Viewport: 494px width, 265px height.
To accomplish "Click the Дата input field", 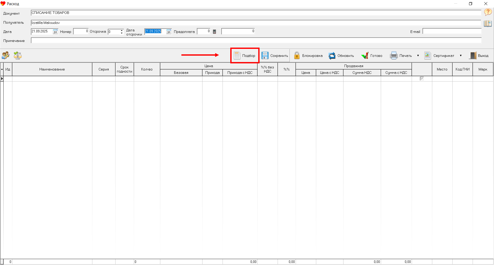I will 42,31.
